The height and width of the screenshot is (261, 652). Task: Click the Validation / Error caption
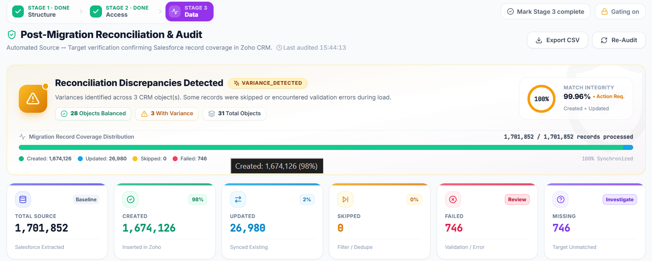tap(465, 247)
